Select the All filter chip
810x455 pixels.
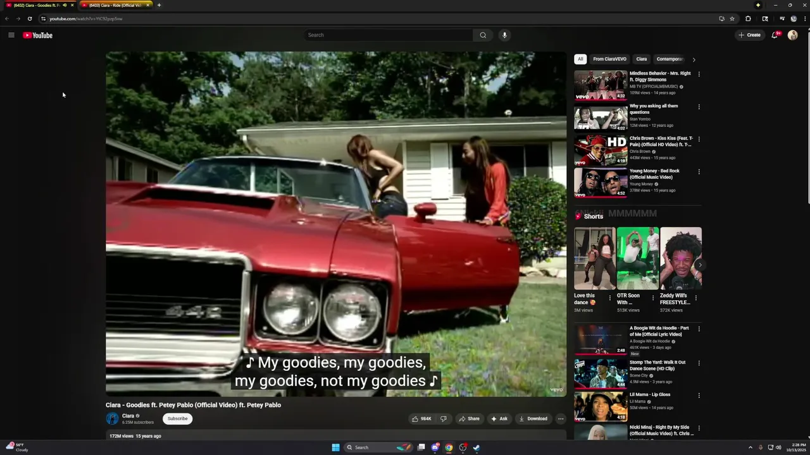pyautogui.click(x=580, y=59)
